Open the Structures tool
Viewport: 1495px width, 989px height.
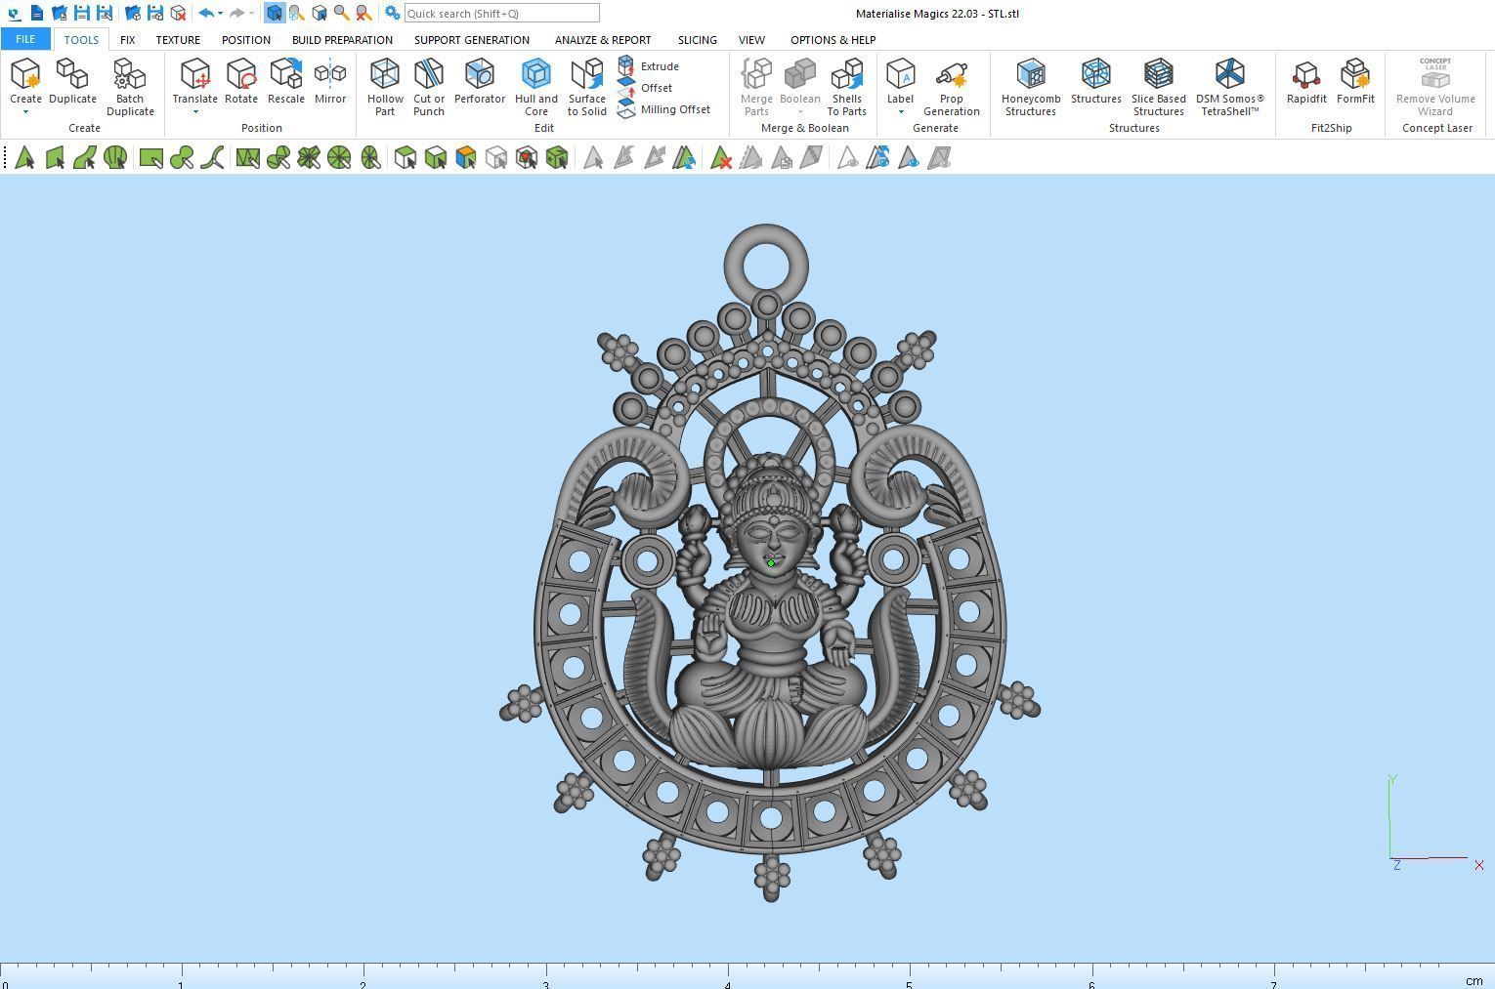[1095, 82]
